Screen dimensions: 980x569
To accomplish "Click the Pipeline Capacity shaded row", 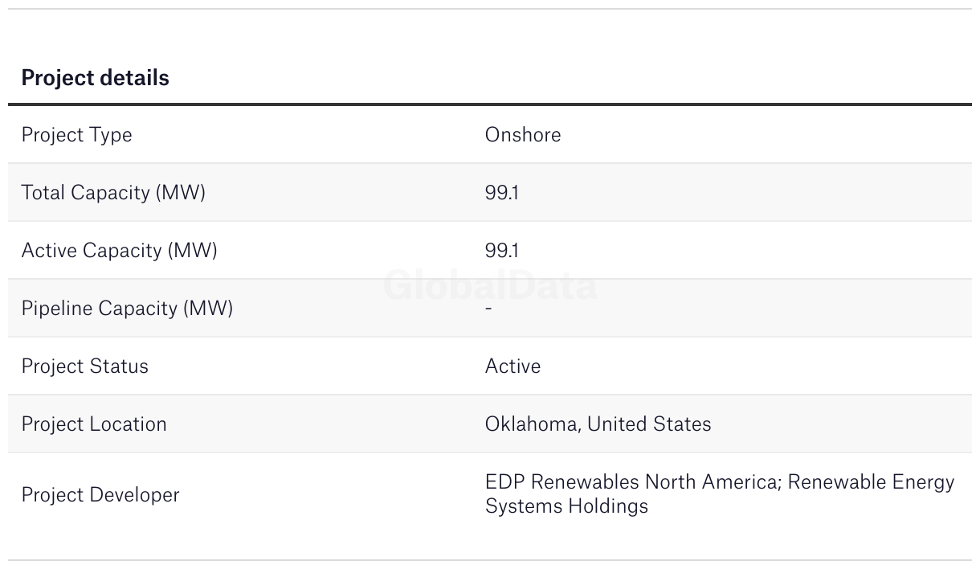I will (490, 309).
